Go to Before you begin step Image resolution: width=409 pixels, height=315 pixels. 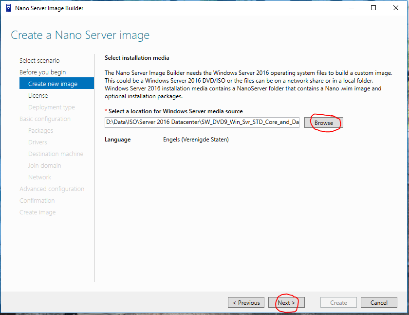(42, 72)
